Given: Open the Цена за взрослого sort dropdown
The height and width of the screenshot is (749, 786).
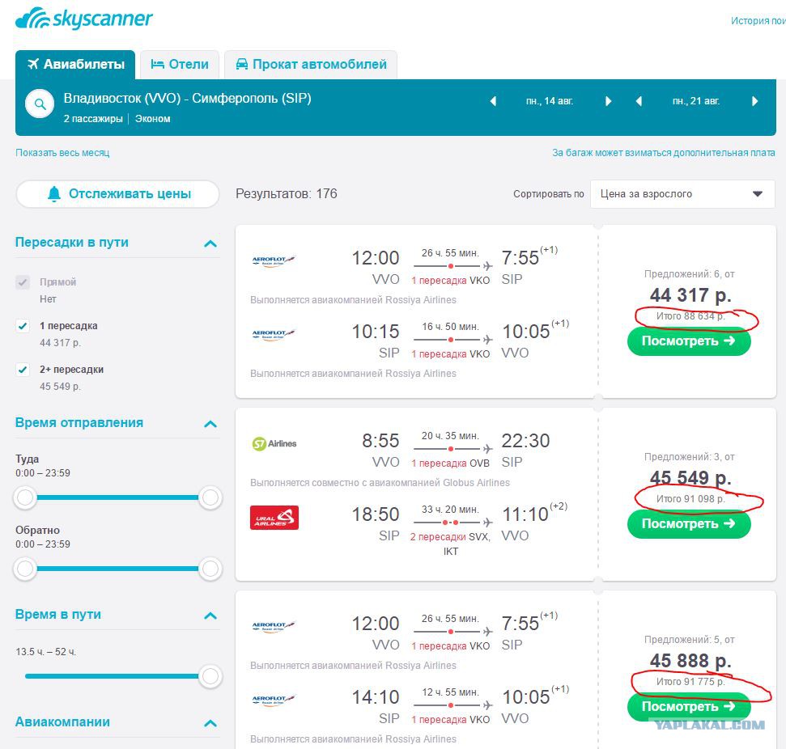Looking at the screenshot, I should coord(682,194).
